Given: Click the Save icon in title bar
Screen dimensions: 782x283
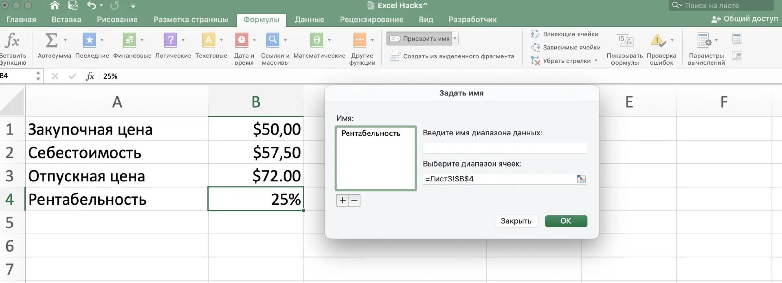Looking at the screenshot, I should 73,5.
